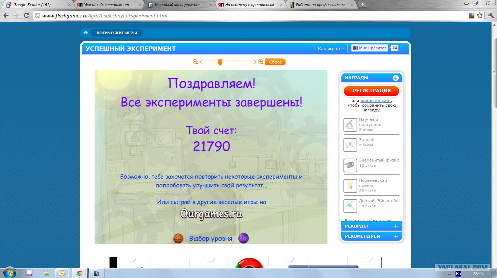The image size is (497, 278).
Task: Click the atom icon for Дерзай, Эйнштейн!
Action: tap(350, 206)
